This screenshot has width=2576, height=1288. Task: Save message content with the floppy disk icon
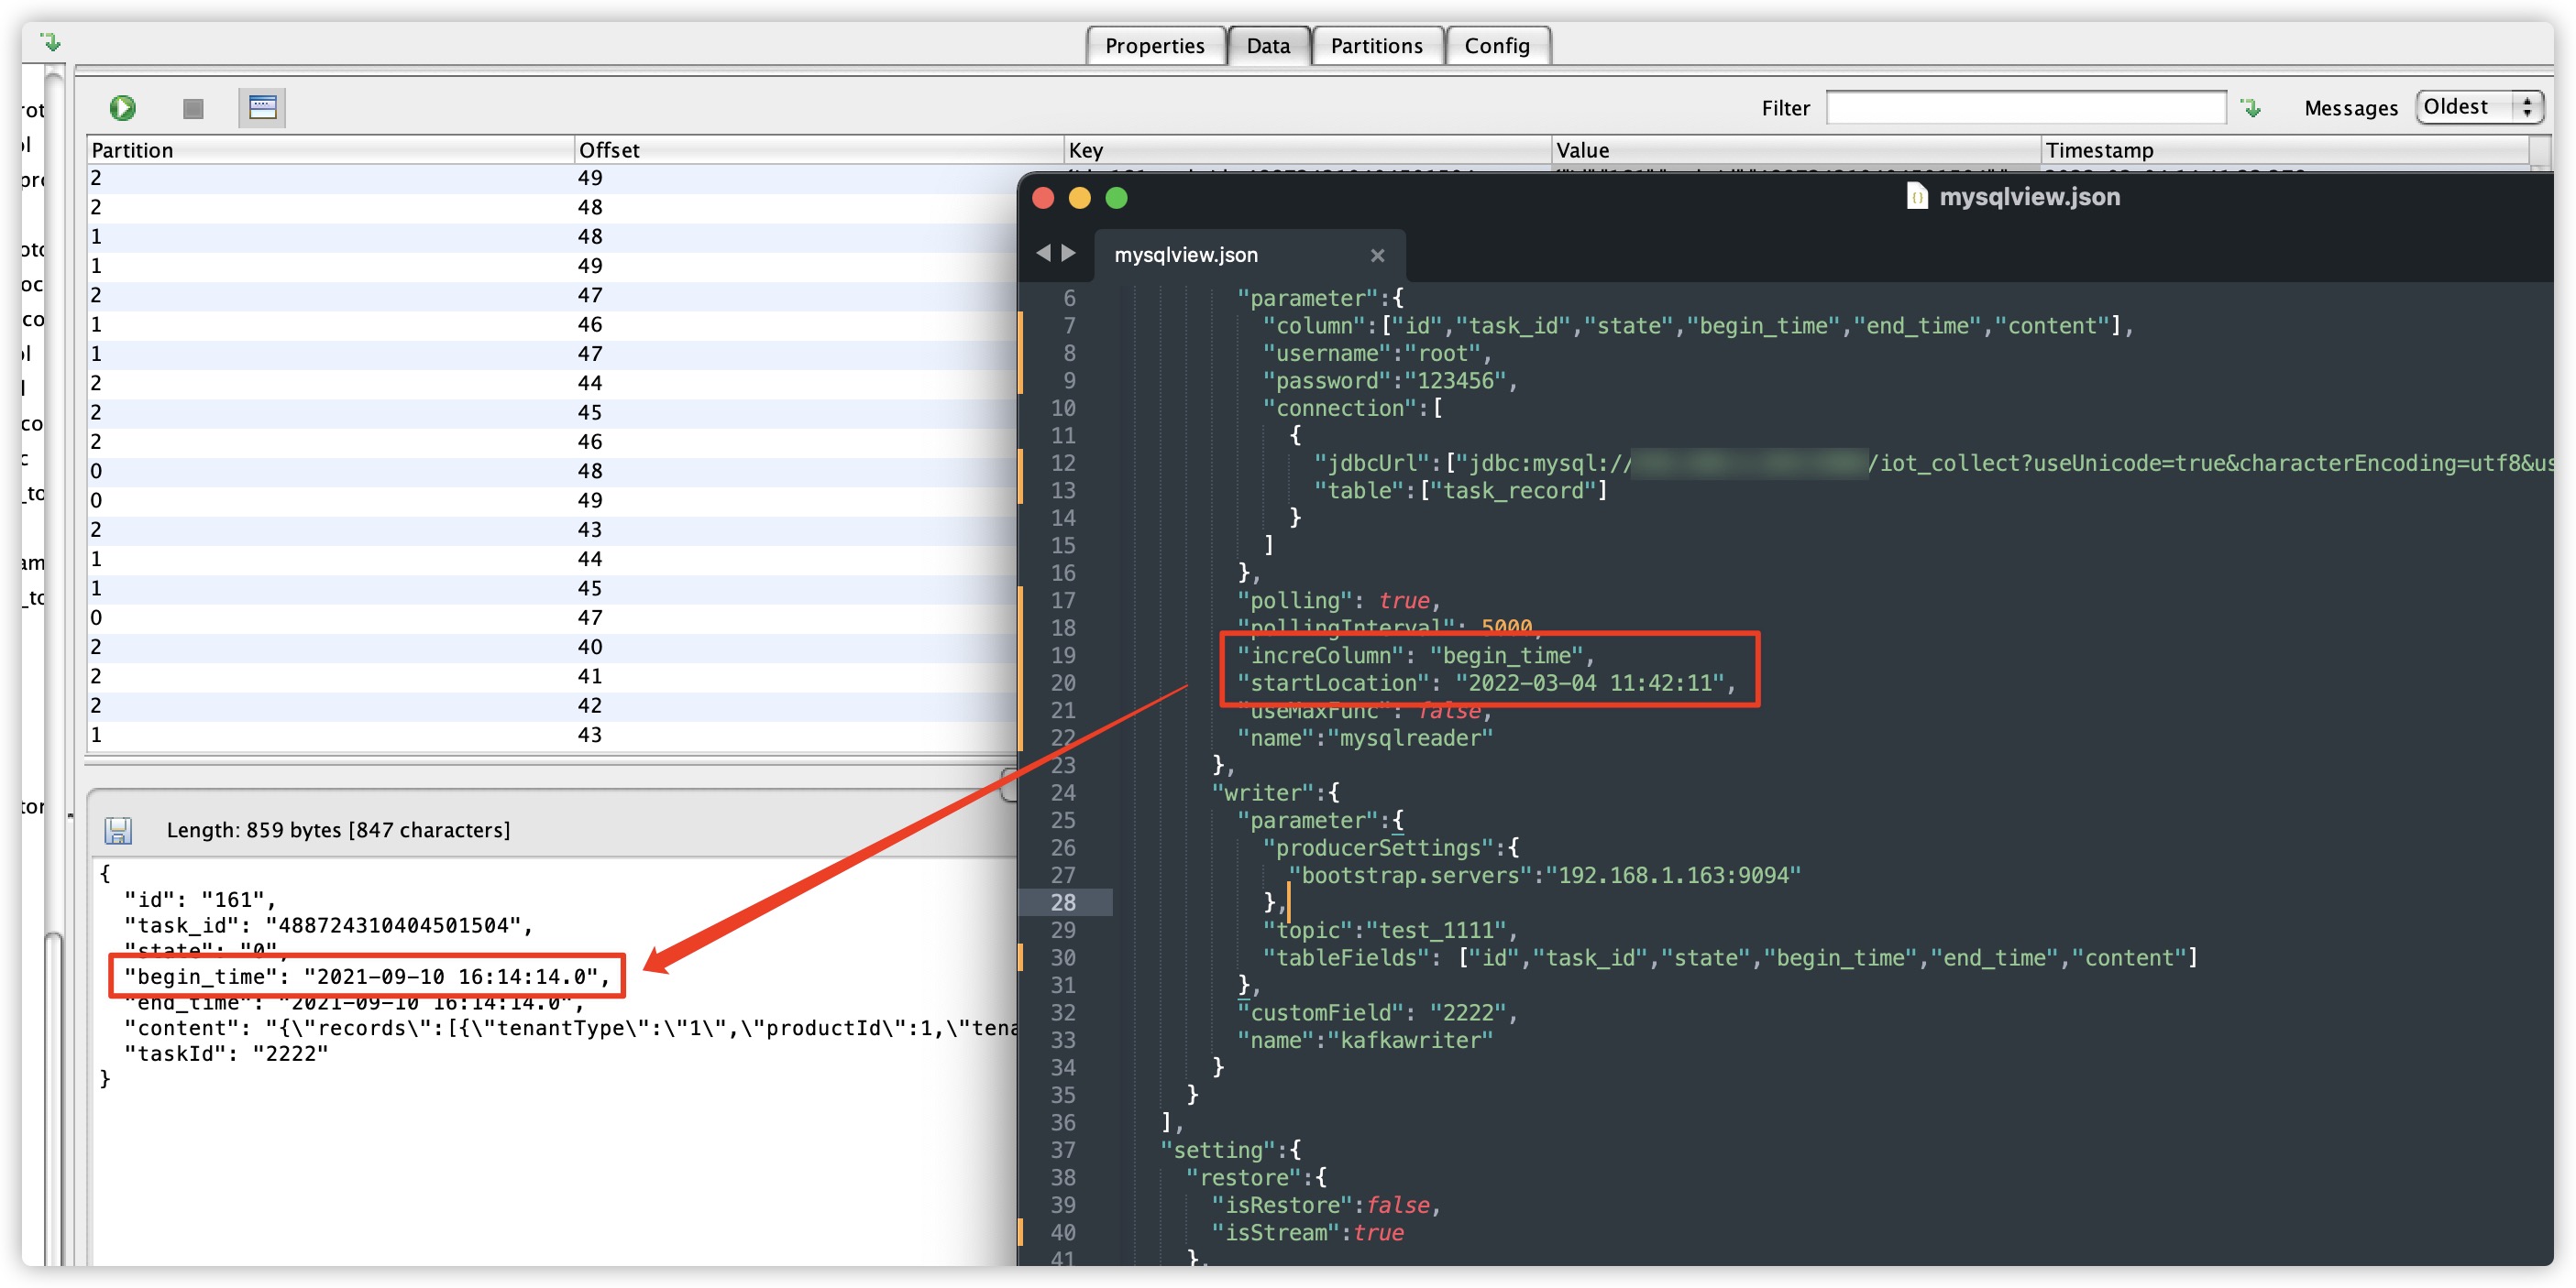tap(118, 829)
